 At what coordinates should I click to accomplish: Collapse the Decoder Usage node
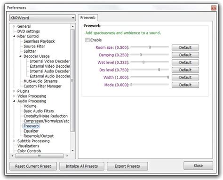[20, 56]
